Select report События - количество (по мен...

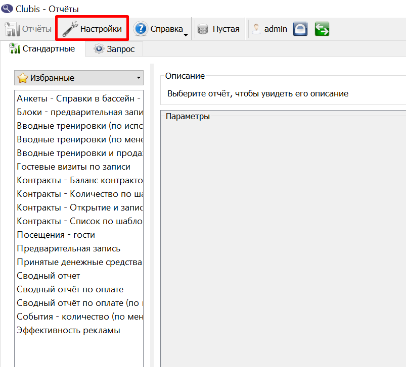[79, 317]
